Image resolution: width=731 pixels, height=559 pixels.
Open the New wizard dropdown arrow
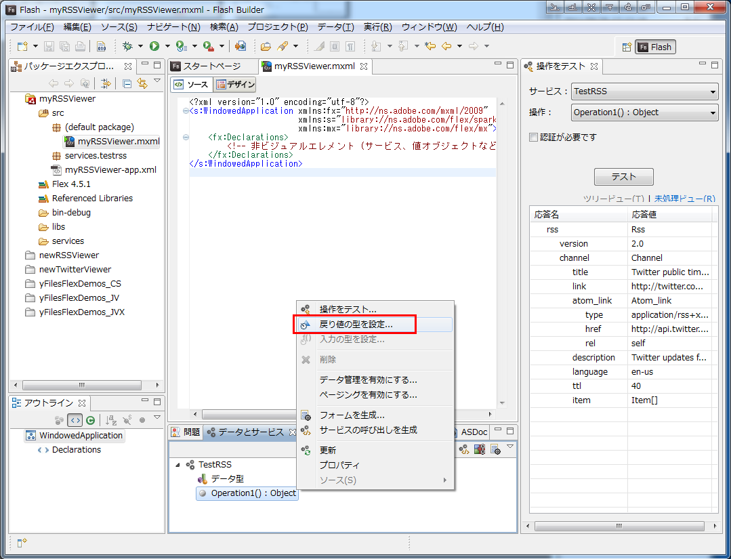[x=35, y=46]
